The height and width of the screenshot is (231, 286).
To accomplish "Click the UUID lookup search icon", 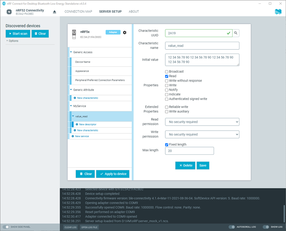I will coord(236,33).
